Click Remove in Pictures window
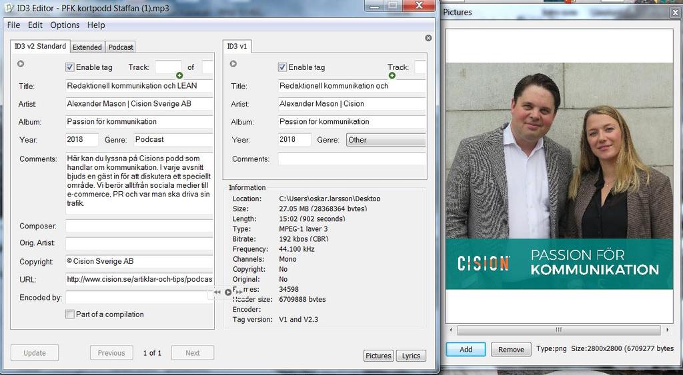This screenshot has height=375, width=683. pyautogui.click(x=511, y=349)
